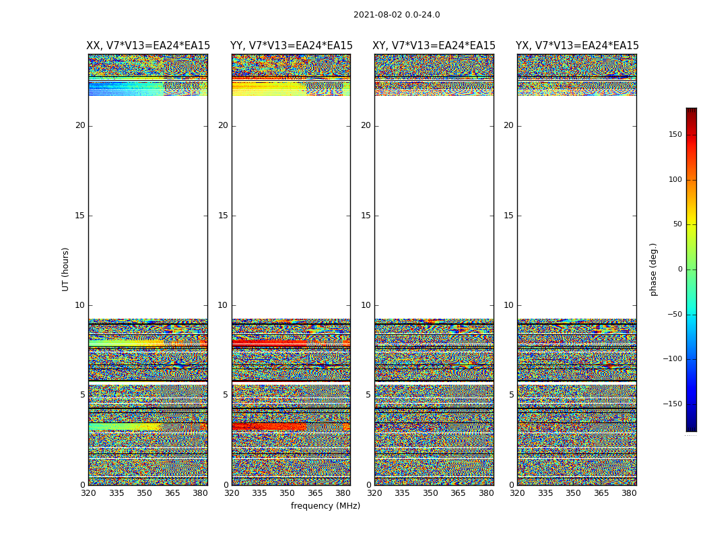This screenshot has width=707, height=539.
Task: Click the 380 MHz tick under XY panel
Action: point(486,493)
